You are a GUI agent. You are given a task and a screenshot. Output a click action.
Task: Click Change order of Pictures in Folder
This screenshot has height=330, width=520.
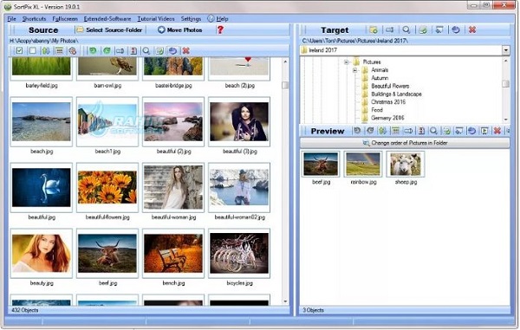405,143
